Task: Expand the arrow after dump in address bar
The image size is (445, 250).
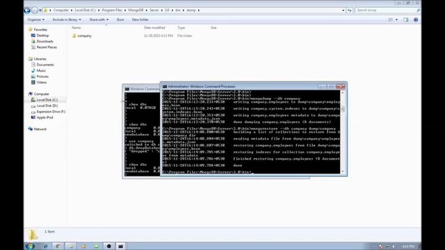Action: tap(199, 10)
